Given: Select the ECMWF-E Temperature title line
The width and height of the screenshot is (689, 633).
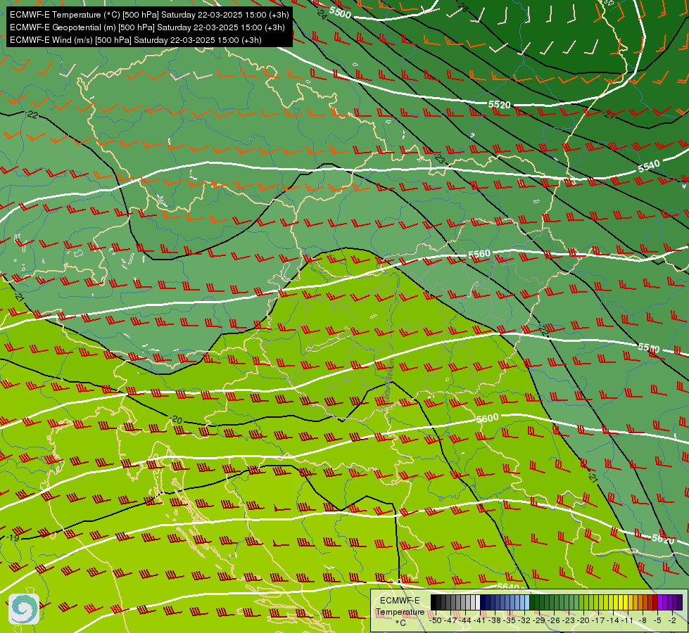Looking at the screenshot, I should point(149,15).
